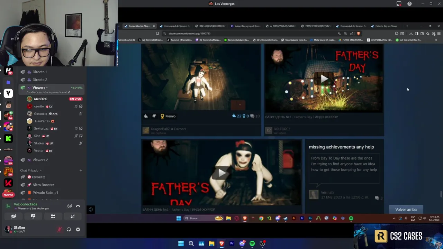Screen dimensions: 443x249
Task: Open Discord user settings gear
Action: pyautogui.click(x=78, y=229)
